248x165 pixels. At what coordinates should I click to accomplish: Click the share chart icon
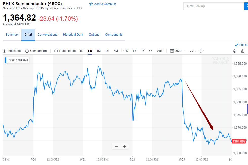(243, 51)
